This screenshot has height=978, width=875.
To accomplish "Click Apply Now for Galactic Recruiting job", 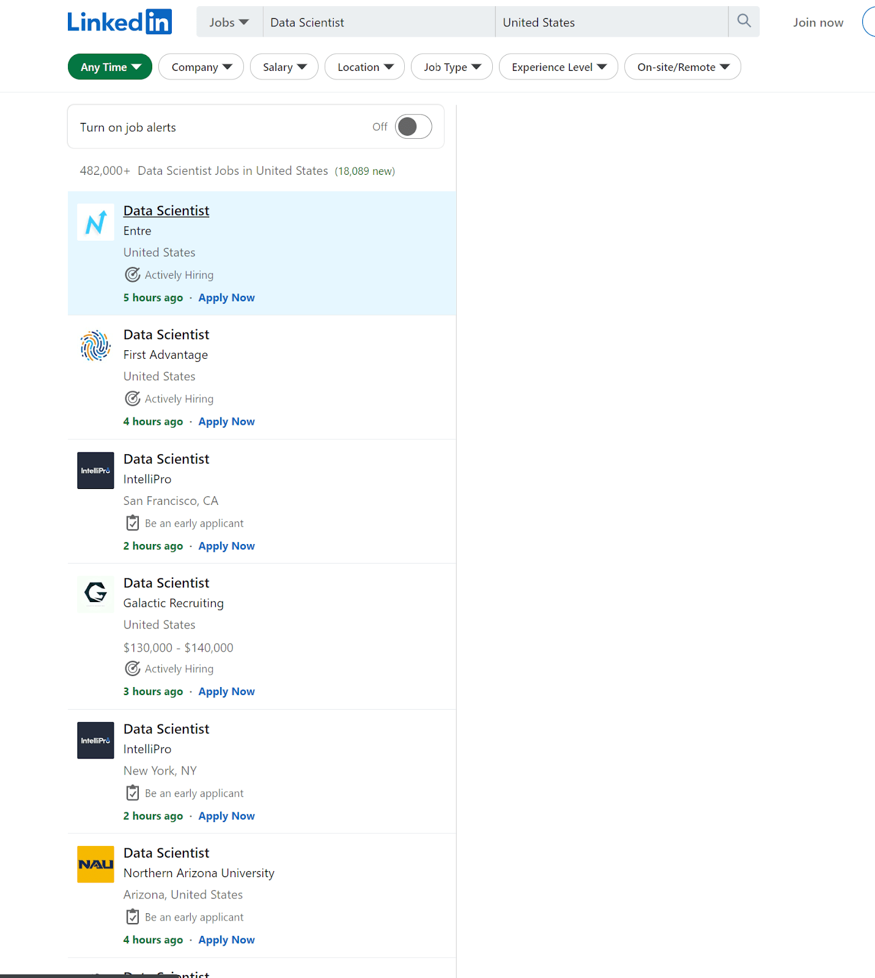I will (226, 691).
